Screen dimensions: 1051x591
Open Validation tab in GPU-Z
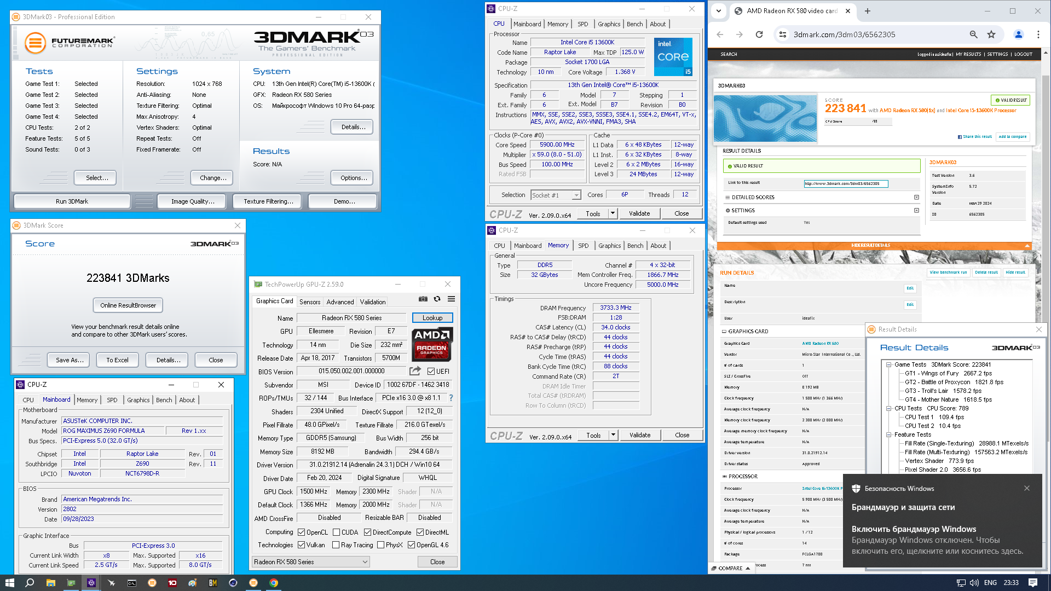[x=372, y=302]
